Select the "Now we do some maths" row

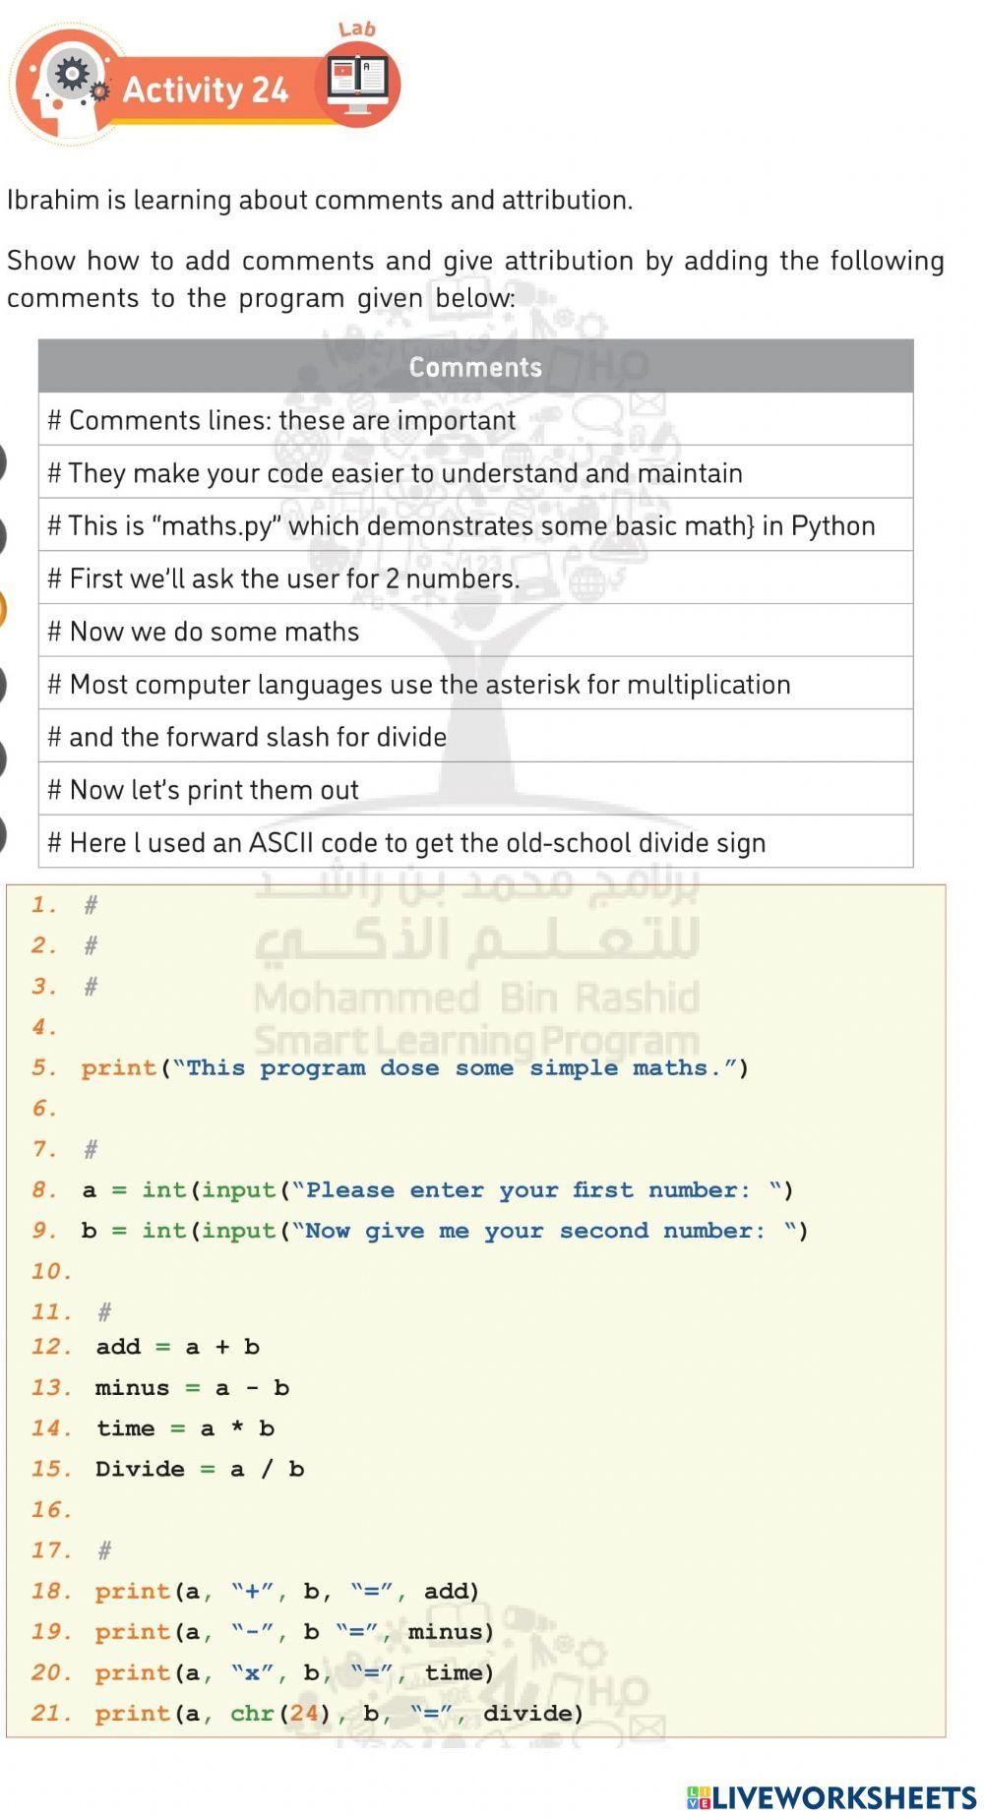click(475, 632)
